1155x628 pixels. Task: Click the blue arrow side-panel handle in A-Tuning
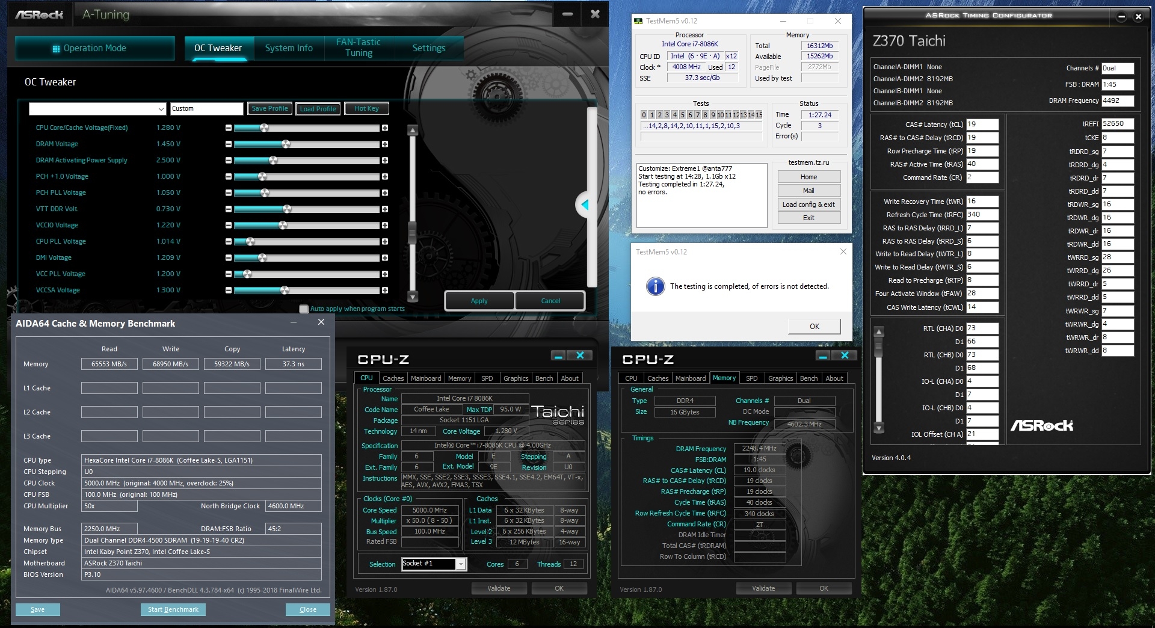[583, 205]
